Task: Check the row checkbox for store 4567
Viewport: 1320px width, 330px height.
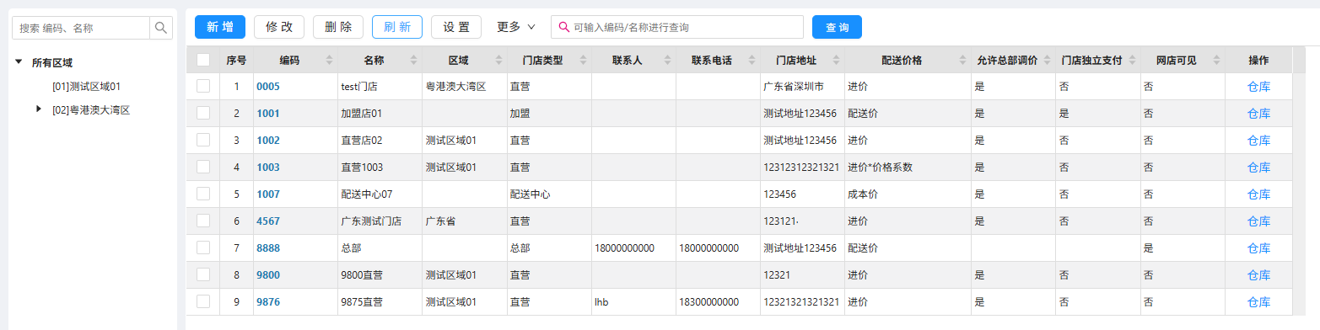Action: pyautogui.click(x=203, y=221)
